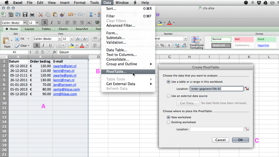Click the range selector icon beside Location

point(247,89)
